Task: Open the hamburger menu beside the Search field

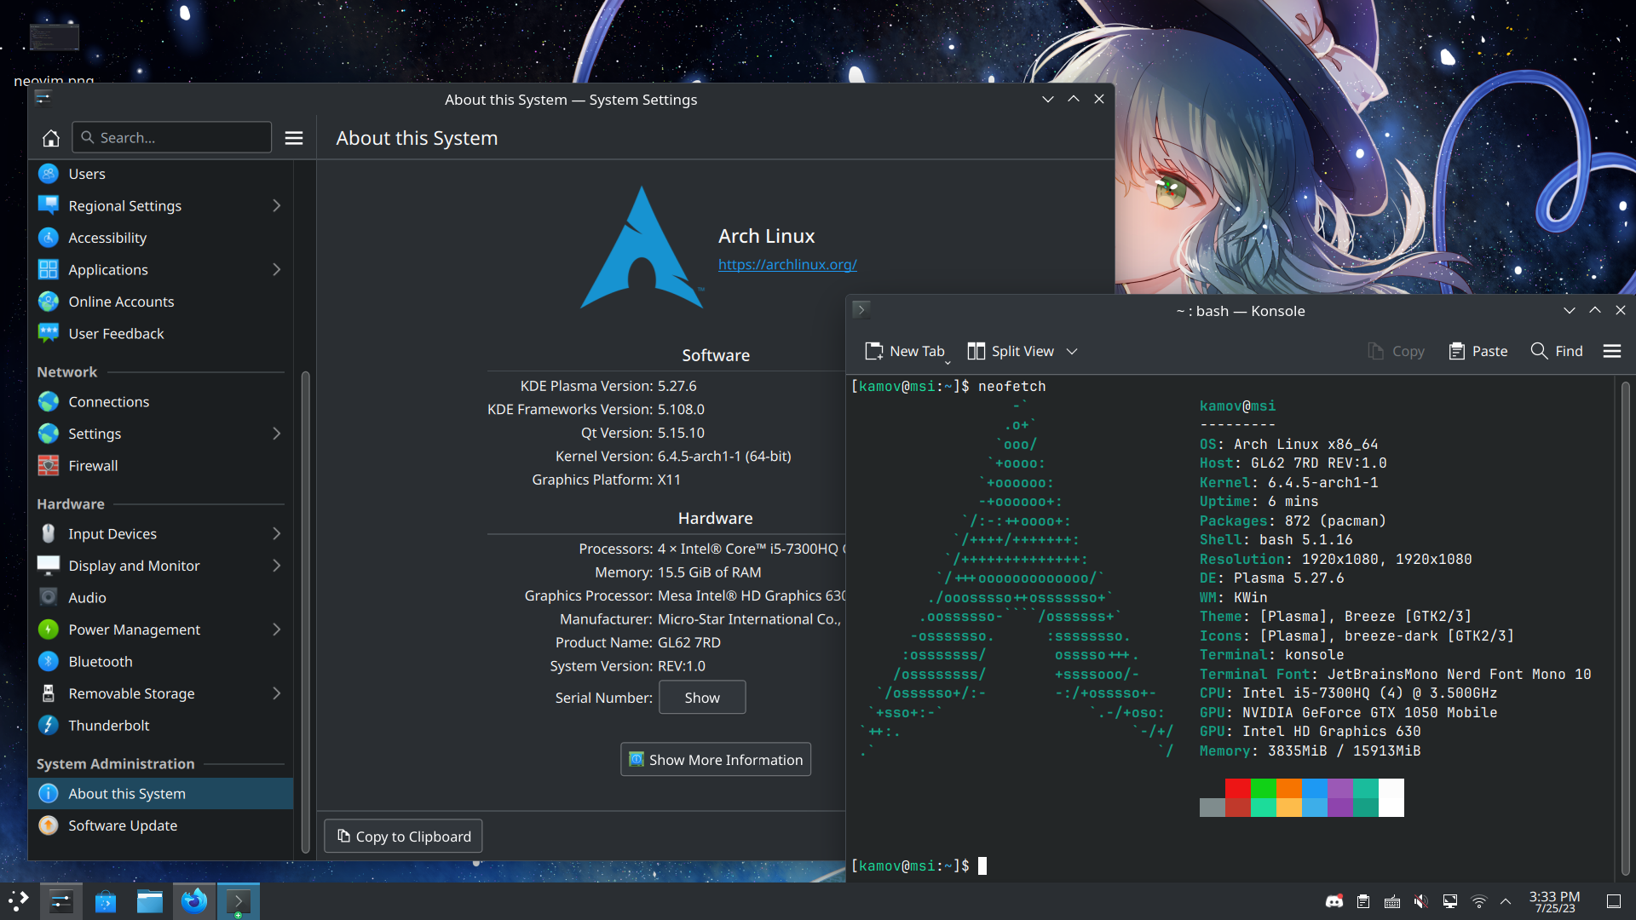Action: click(x=294, y=138)
